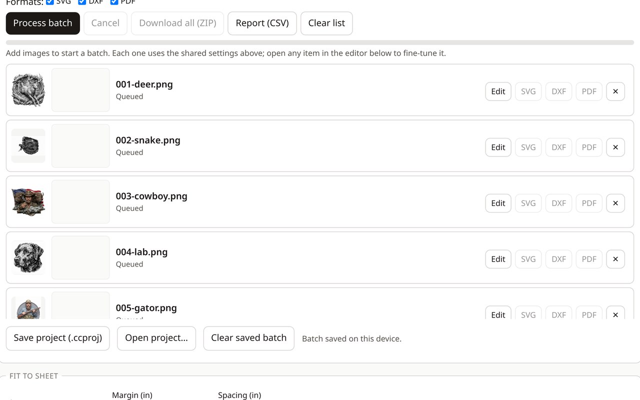Download PDF for 001-deer.png

(x=589, y=91)
